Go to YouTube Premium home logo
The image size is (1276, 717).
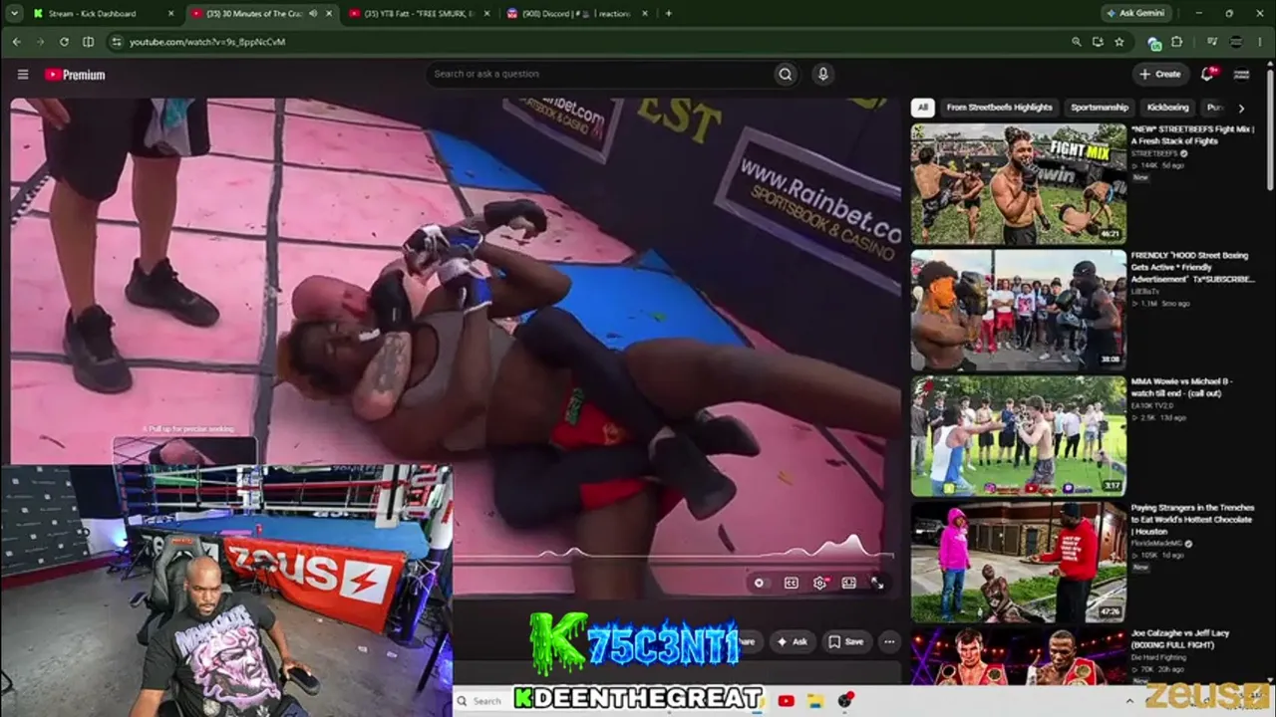pos(75,74)
